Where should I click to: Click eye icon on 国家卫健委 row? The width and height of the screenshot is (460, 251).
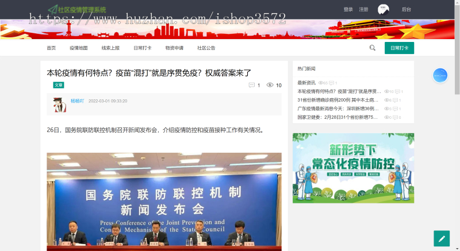point(386,117)
